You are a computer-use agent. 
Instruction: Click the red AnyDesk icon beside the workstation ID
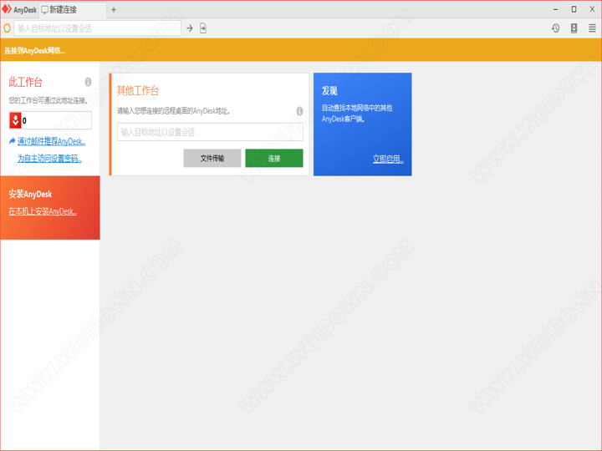[15, 120]
